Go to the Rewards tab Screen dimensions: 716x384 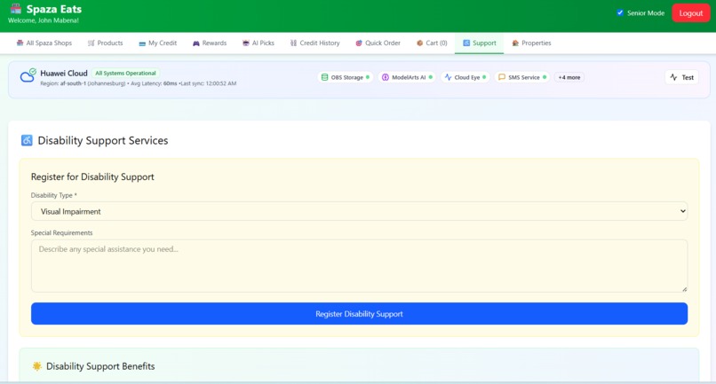click(x=209, y=43)
